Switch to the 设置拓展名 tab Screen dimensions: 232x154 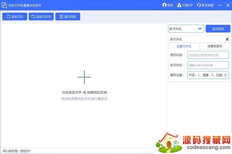(x=215, y=46)
